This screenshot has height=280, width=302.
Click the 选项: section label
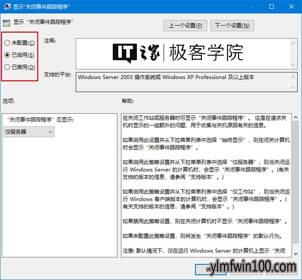[9, 101]
